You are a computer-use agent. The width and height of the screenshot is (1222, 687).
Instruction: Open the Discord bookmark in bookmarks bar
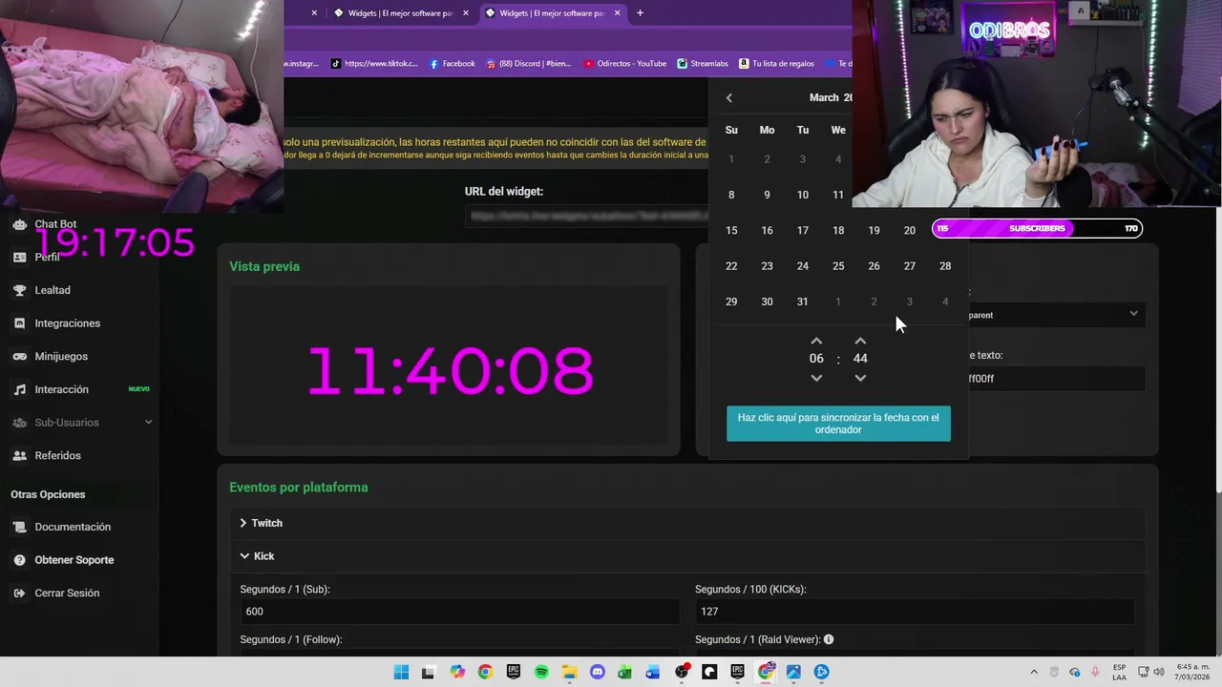pyautogui.click(x=529, y=64)
